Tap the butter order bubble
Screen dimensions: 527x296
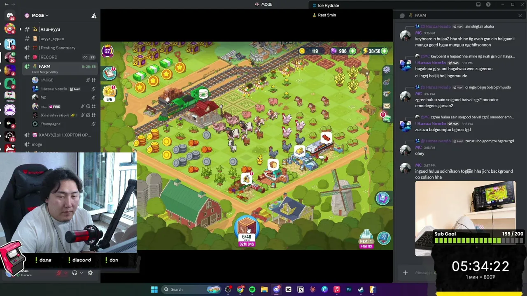pyautogui.click(x=299, y=152)
